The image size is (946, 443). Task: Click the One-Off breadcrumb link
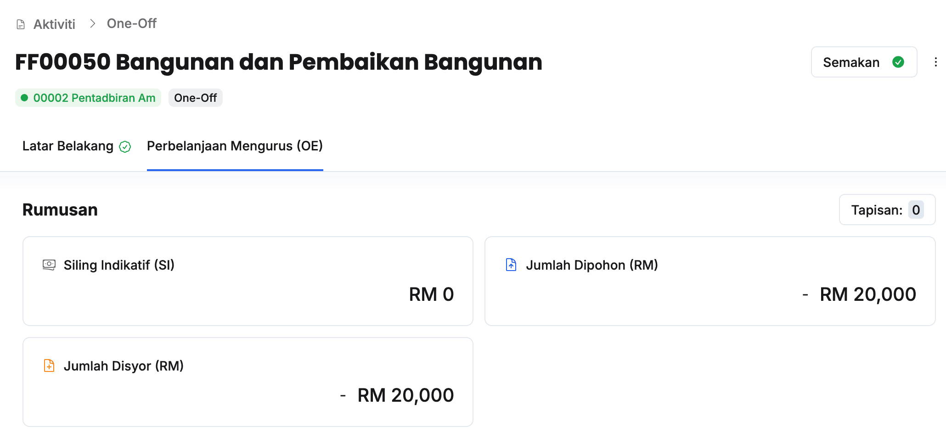[x=132, y=23]
